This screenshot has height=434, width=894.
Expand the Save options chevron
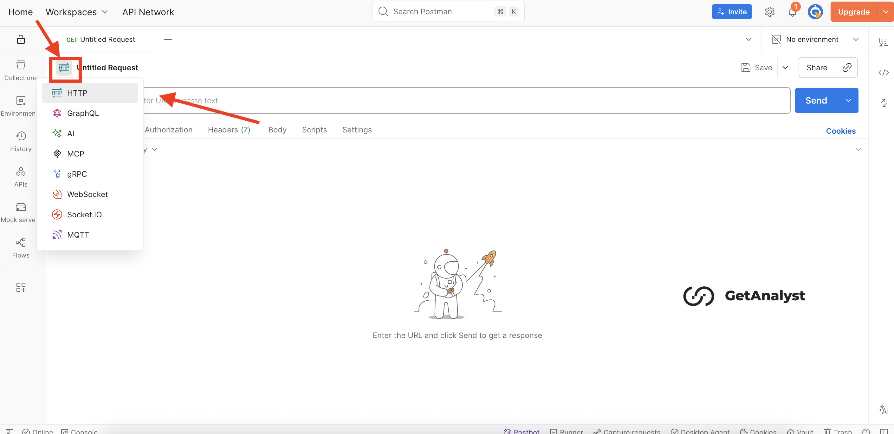tap(785, 68)
